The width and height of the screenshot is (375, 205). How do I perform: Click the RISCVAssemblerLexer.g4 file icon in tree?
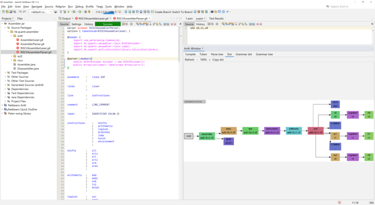pyautogui.click(x=18, y=48)
